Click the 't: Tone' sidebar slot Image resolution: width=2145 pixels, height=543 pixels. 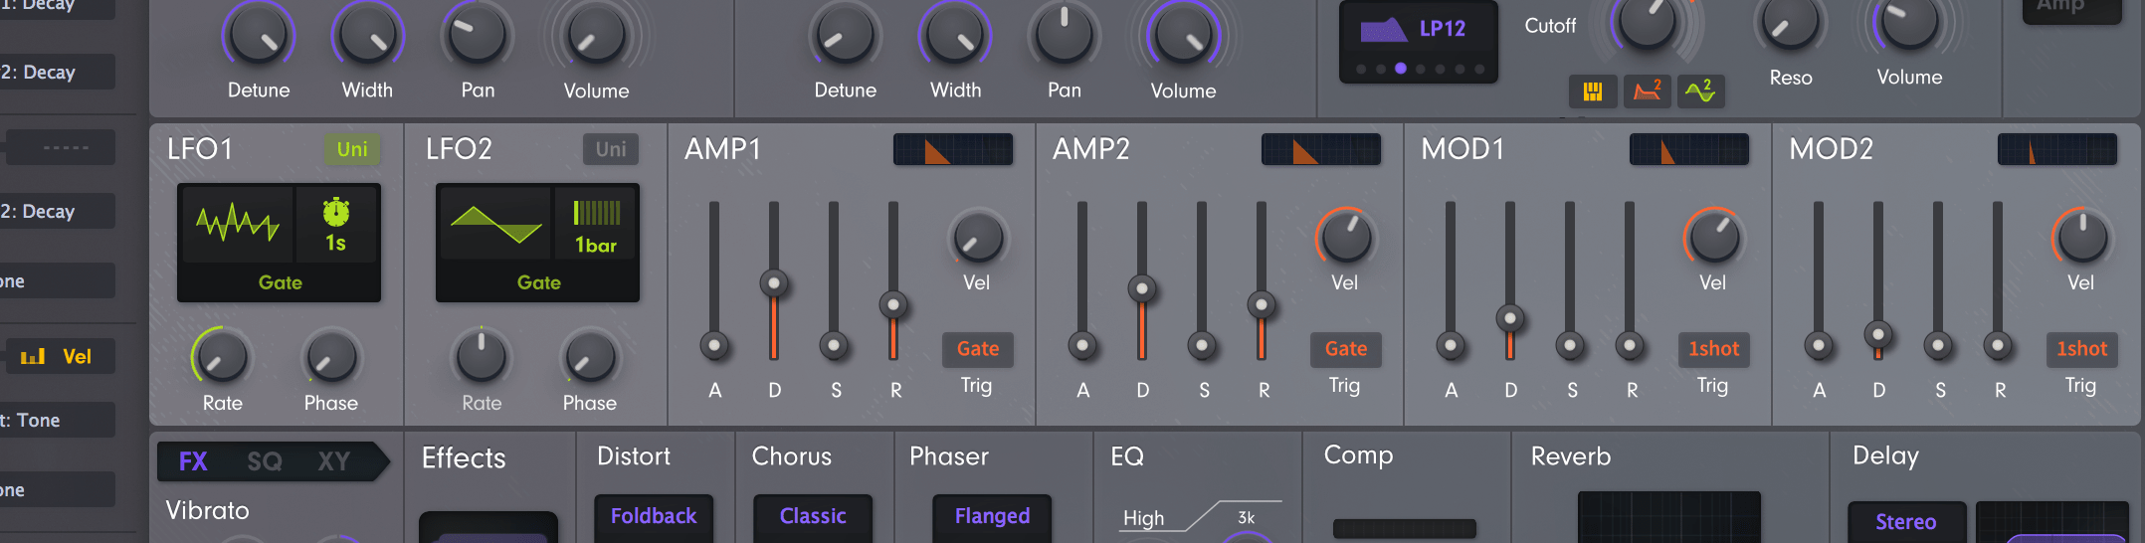[x=58, y=420]
